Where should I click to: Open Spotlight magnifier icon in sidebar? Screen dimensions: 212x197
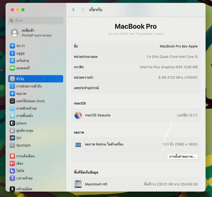click(12, 145)
